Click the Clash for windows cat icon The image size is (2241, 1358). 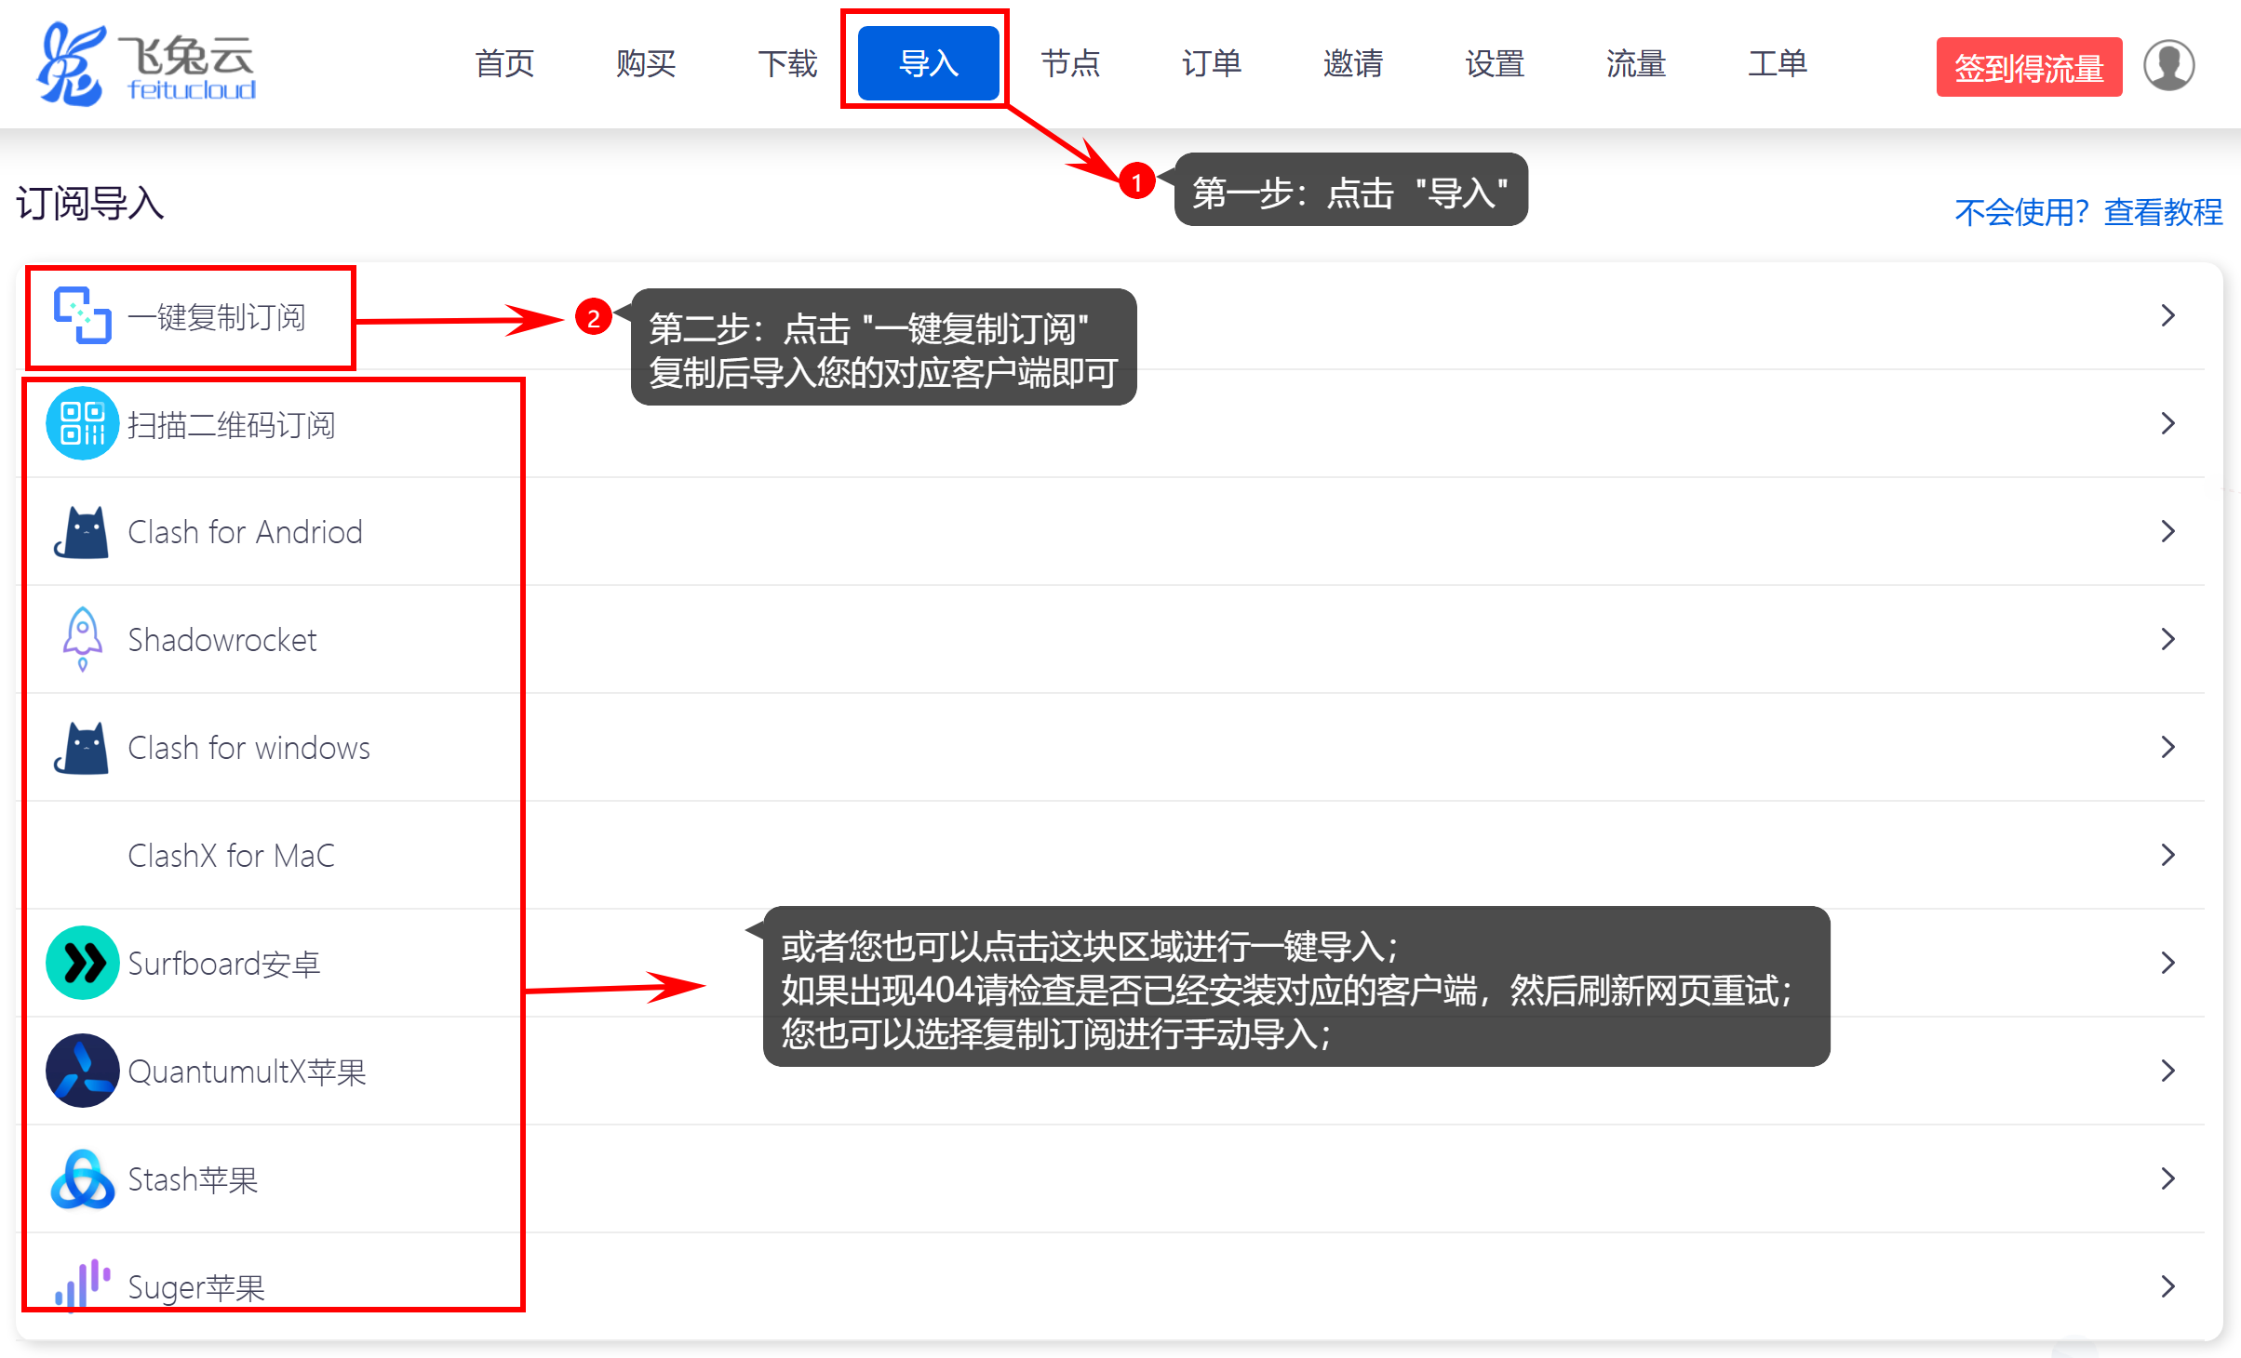[82, 748]
